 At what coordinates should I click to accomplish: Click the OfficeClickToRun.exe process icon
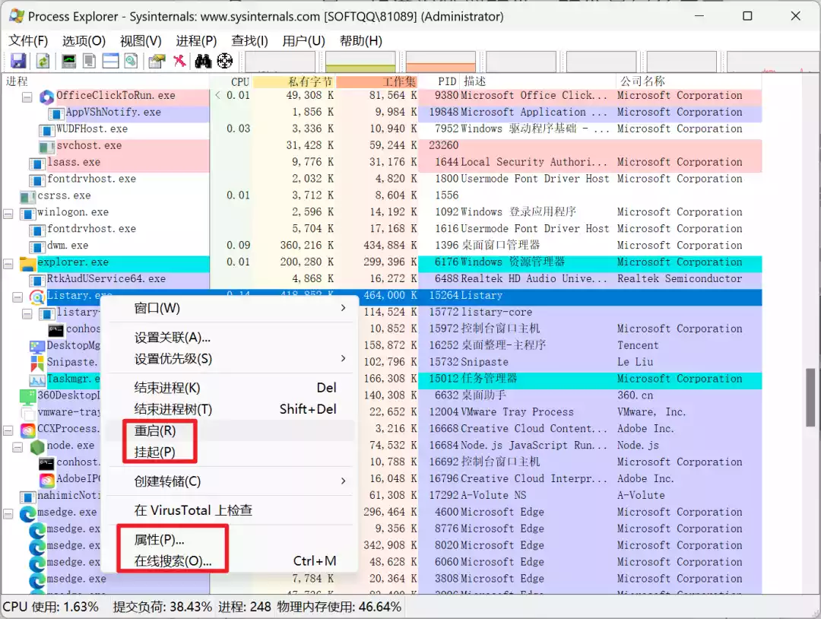46,97
